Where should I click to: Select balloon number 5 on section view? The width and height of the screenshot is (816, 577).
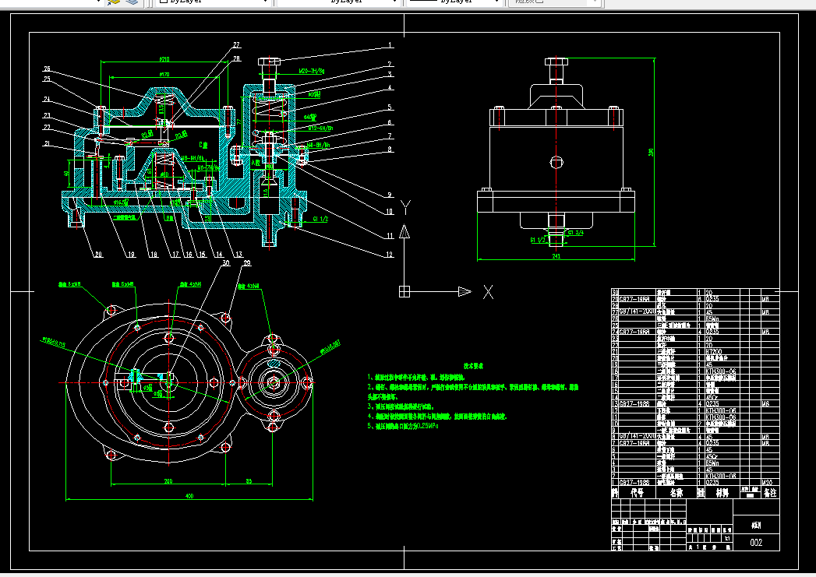click(x=390, y=107)
